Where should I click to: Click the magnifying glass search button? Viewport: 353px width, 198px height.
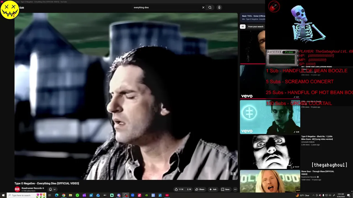tap(210, 7)
